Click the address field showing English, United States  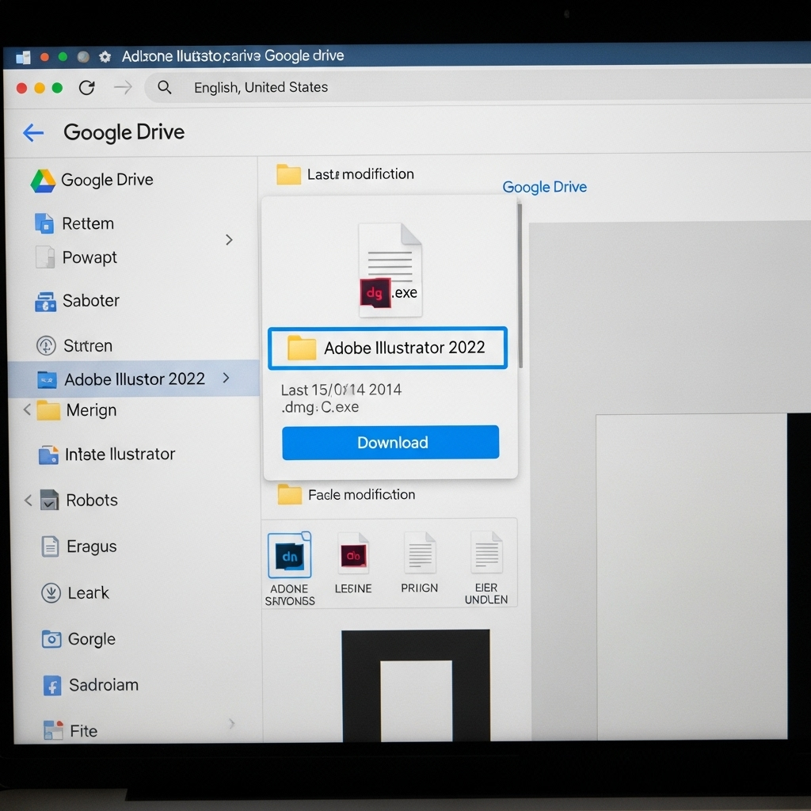click(476, 87)
